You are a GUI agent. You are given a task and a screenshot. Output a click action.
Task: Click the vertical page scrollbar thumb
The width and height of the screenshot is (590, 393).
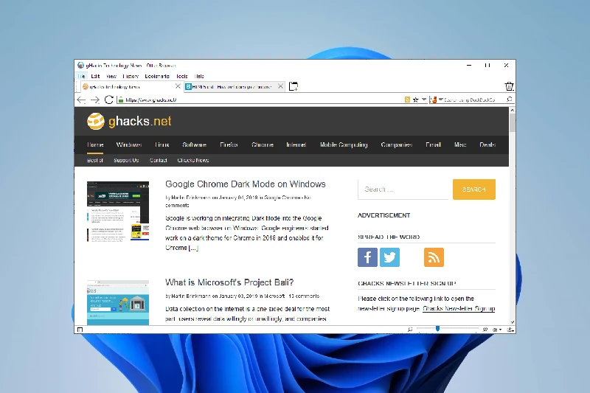click(x=512, y=122)
